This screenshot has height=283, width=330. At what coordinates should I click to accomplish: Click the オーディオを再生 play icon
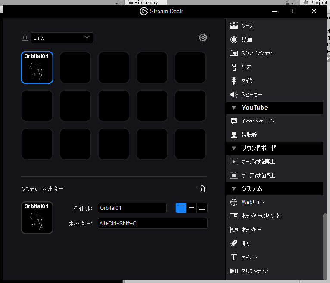pos(234,162)
